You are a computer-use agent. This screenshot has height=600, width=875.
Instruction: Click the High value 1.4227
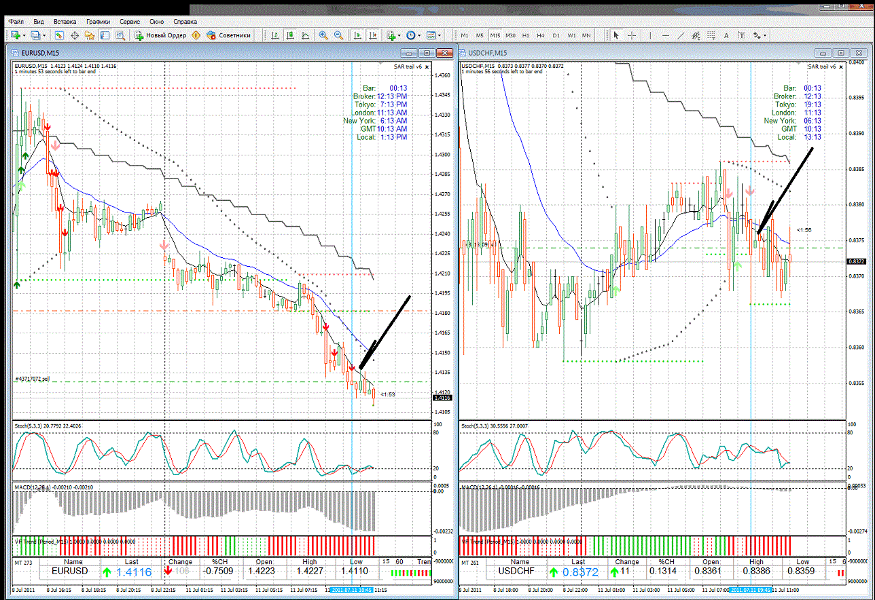(x=310, y=571)
